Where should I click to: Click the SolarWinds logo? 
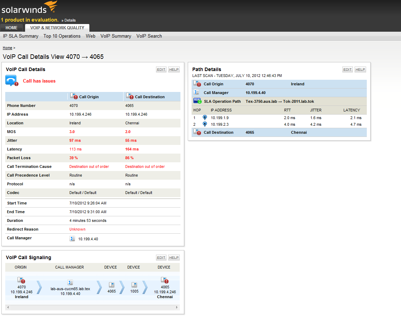(29, 7)
